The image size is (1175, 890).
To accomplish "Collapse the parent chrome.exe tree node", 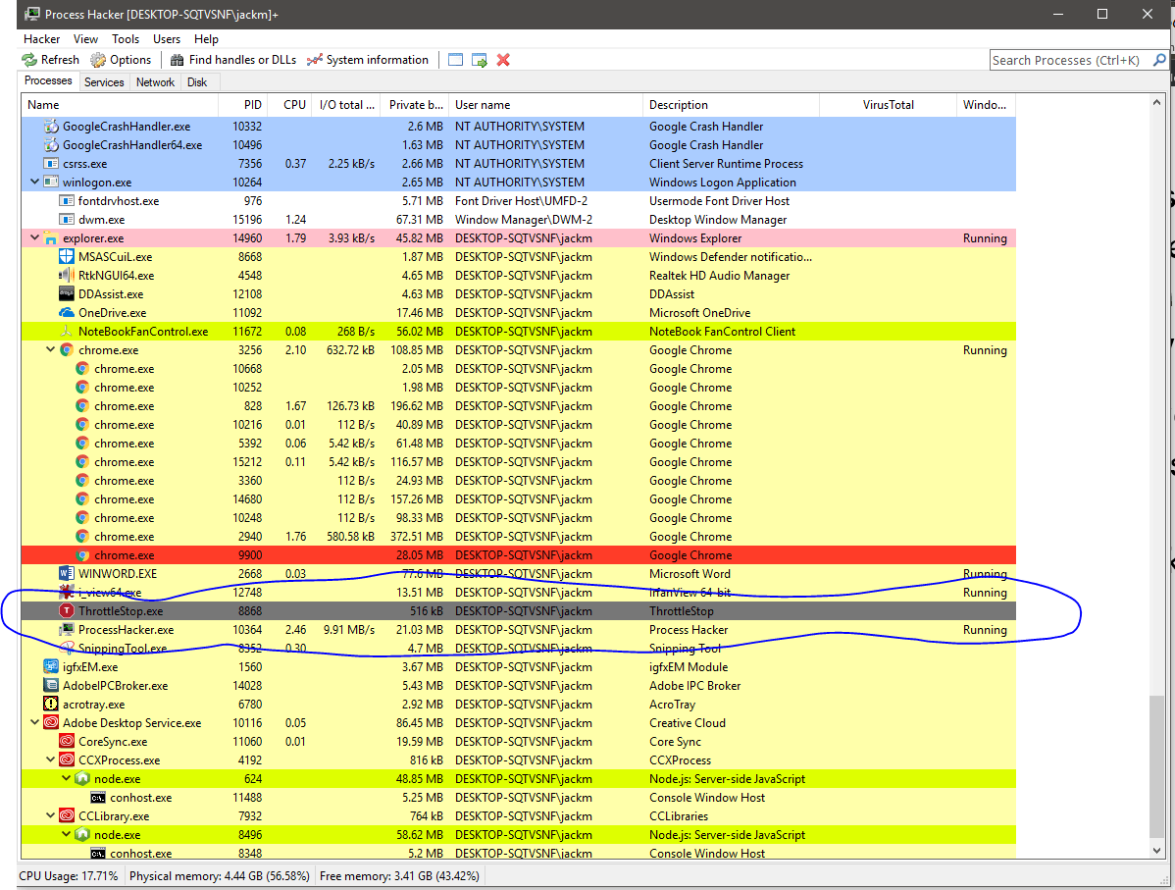I will pos(50,350).
